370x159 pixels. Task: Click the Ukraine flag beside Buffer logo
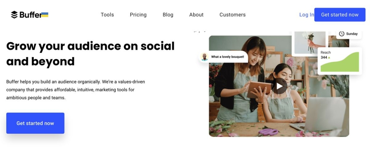tap(45, 15)
